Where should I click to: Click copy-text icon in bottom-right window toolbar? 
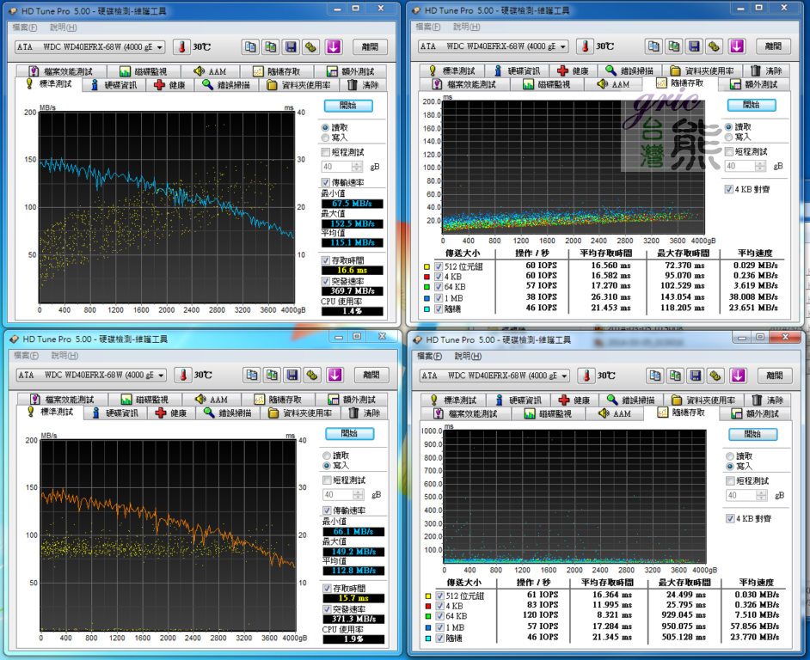[654, 376]
